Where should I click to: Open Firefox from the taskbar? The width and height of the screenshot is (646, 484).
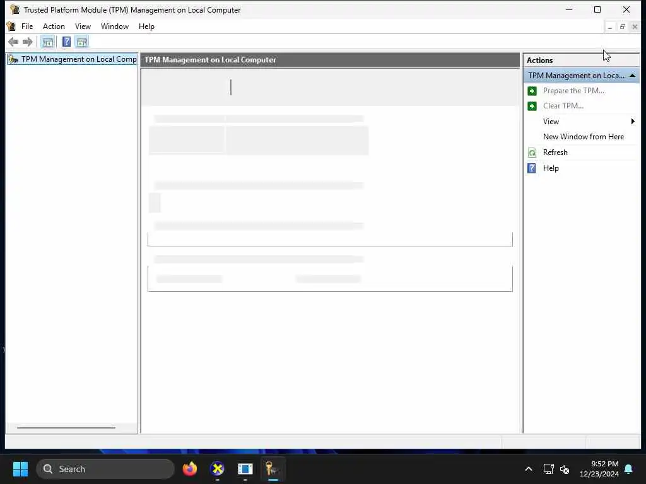pos(190,469)
